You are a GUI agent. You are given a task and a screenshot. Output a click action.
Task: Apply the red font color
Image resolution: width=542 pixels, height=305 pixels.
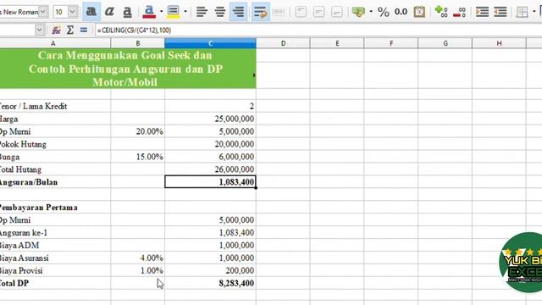pyautogui.click(x=149, y=12)
